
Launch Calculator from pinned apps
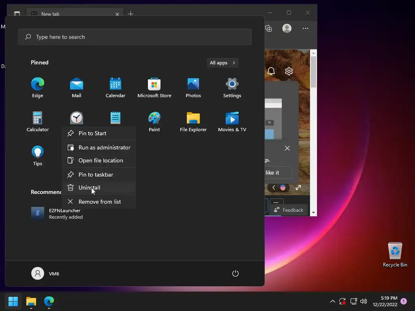(38, 121)
